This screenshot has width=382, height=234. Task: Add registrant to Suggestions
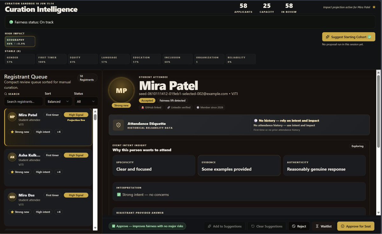(224, 226)
